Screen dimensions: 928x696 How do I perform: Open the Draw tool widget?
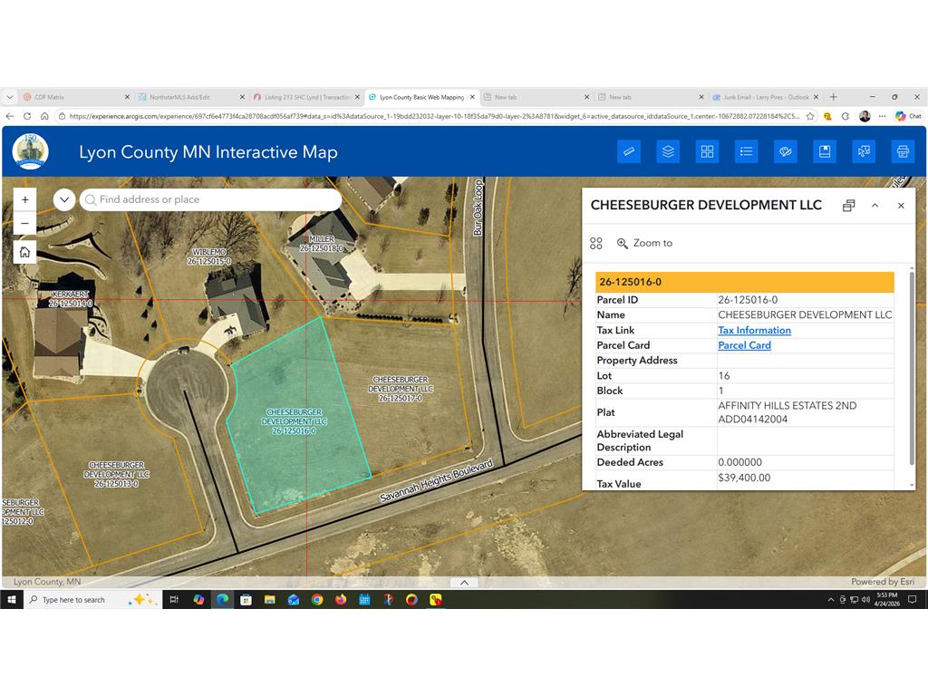click(x=786, y=151)
